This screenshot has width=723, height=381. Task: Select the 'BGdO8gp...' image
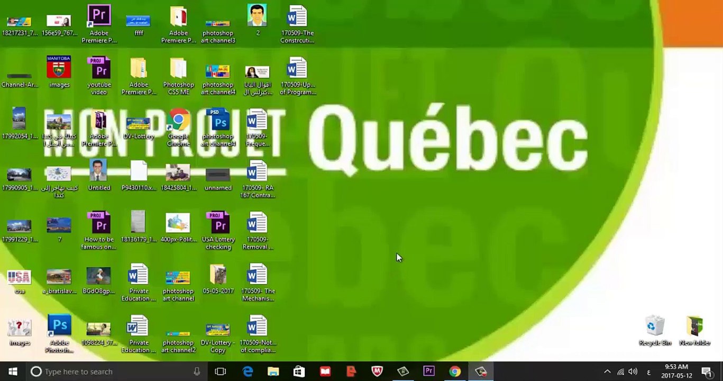click(99, 280)
